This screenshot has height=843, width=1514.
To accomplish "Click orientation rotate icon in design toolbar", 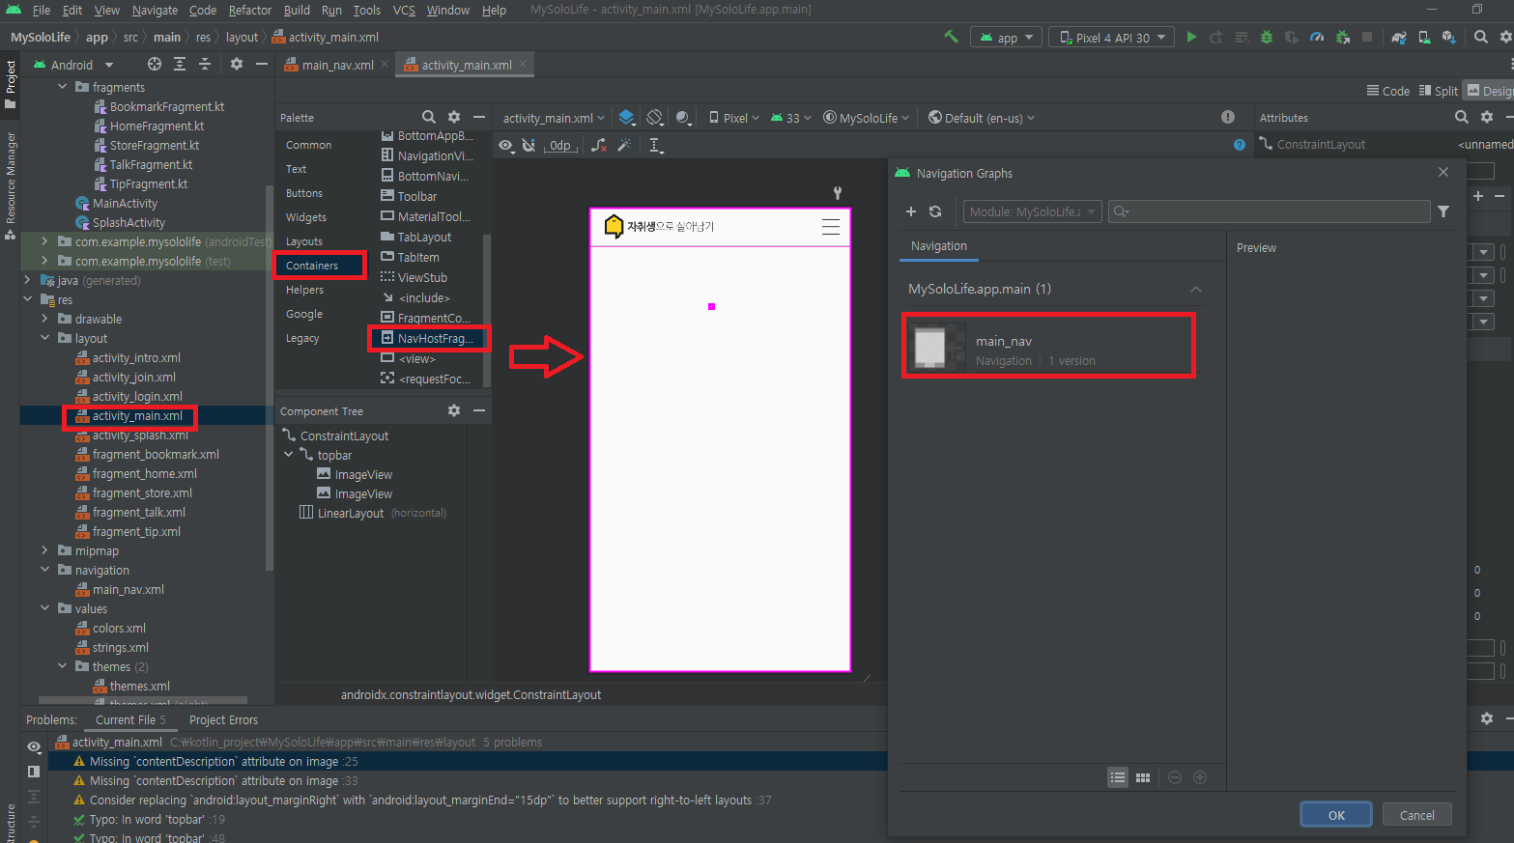I will (x=655, y=118).
